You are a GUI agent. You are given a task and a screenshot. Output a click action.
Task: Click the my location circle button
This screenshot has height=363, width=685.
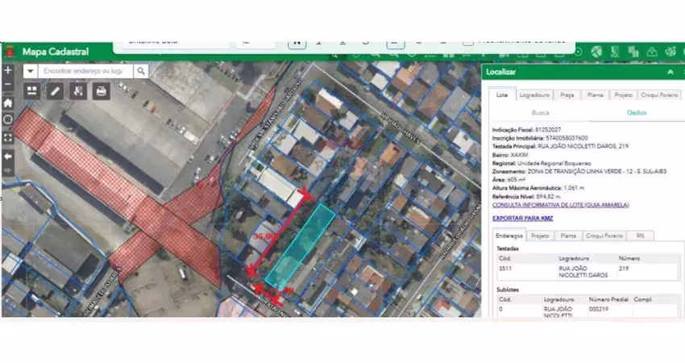point(8,119)
